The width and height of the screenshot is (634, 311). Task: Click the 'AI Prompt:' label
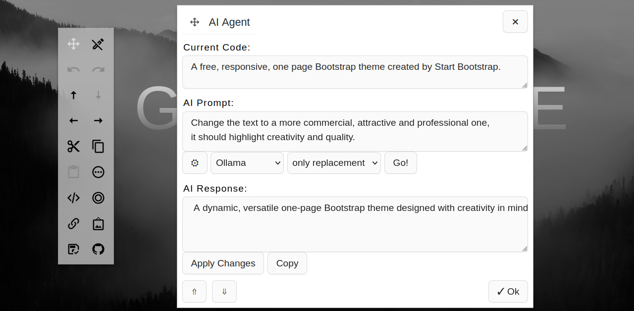[209, 103]
